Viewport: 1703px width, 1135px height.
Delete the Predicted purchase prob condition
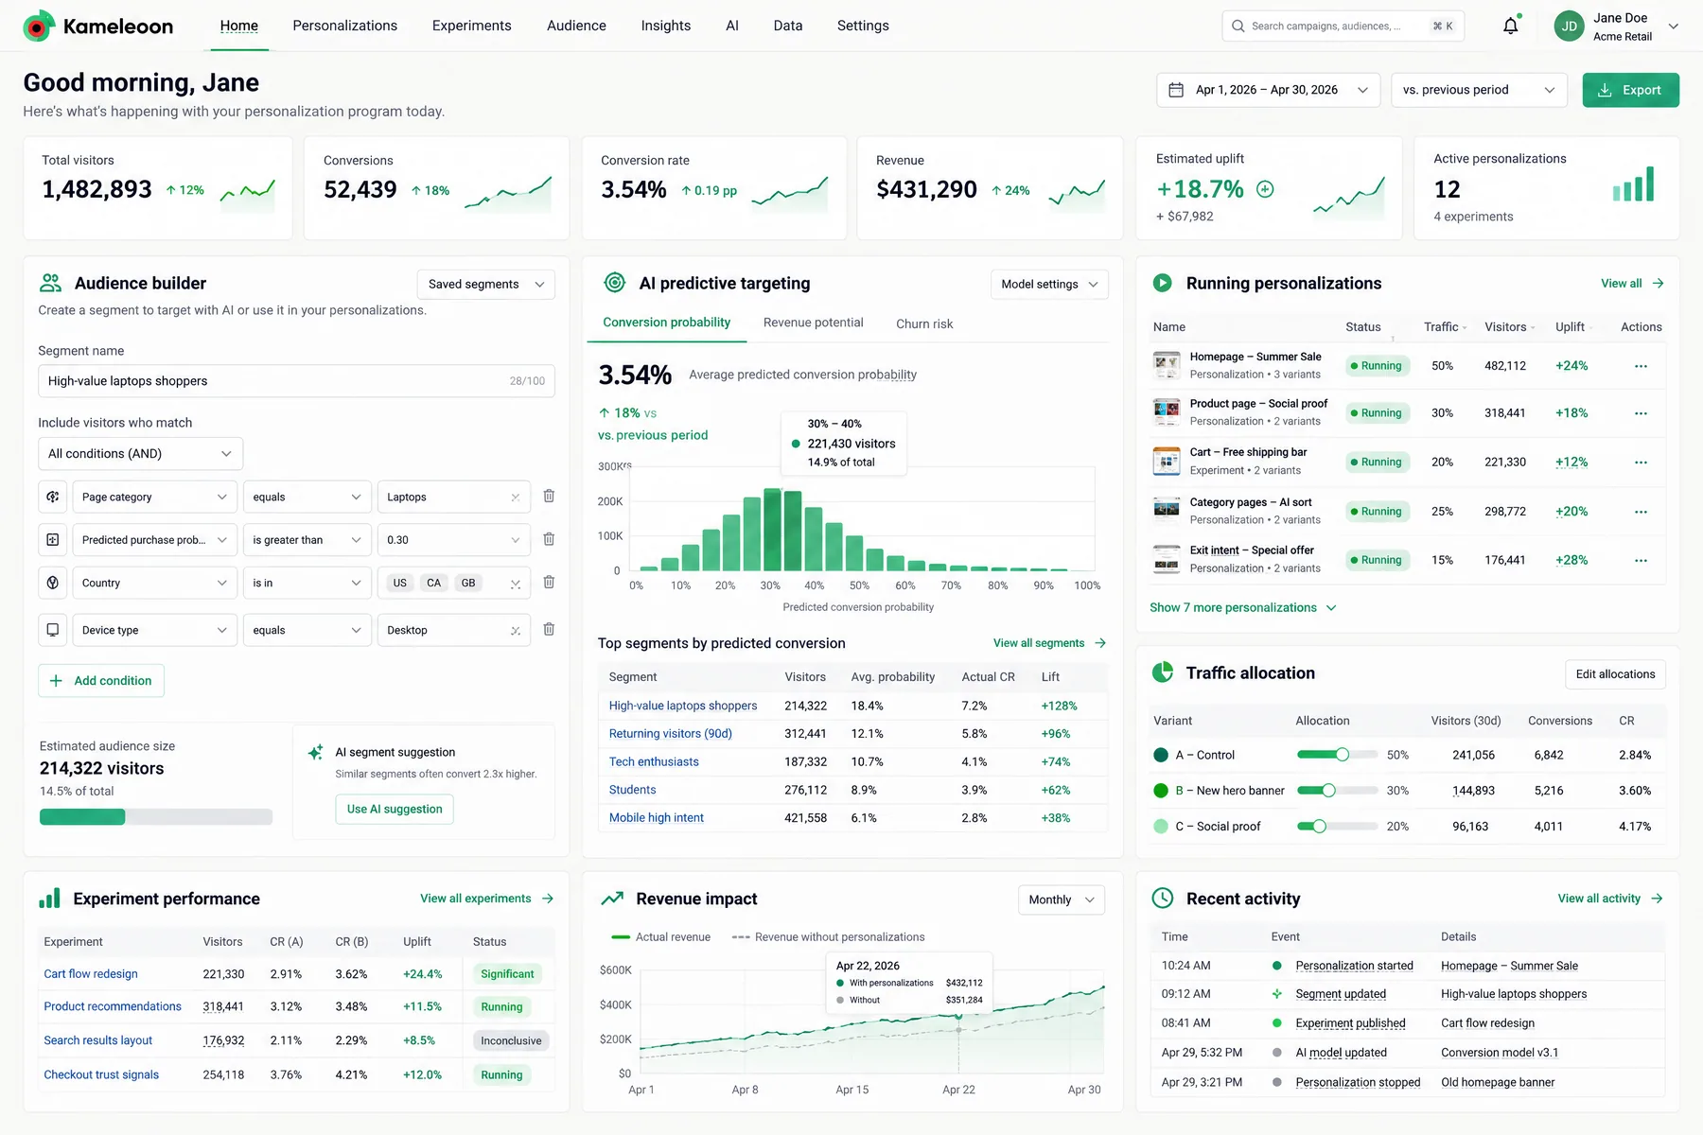coord(549,539)
